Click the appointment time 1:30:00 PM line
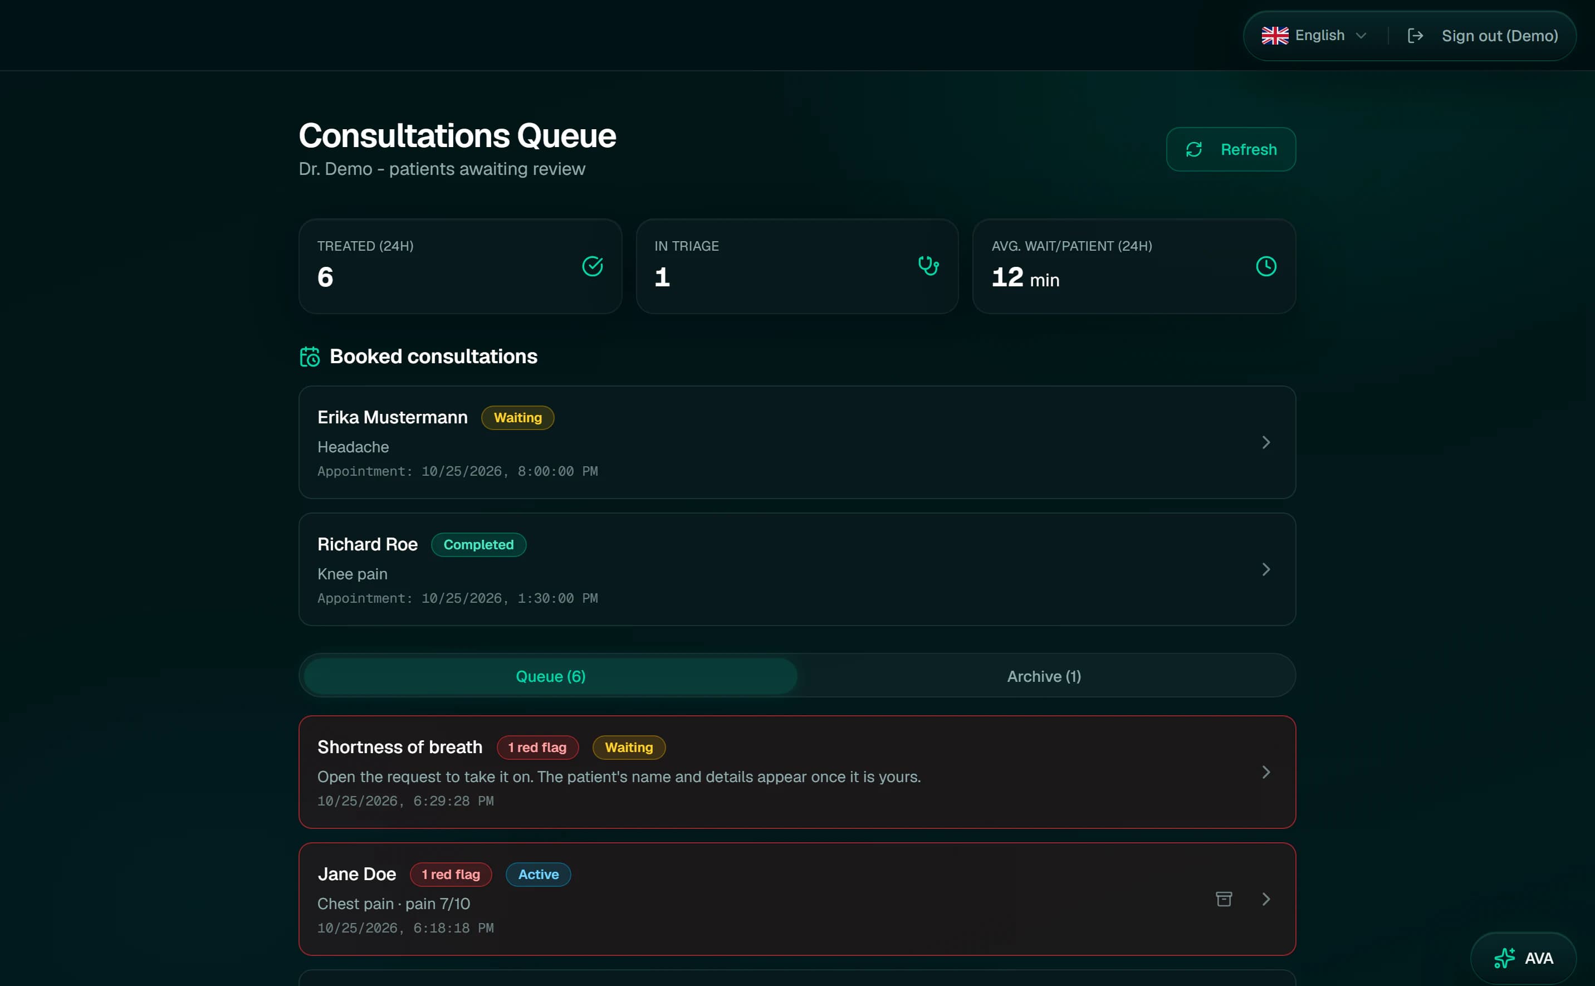Image resolution: width=1595 pixels, height=986 pixels. pyautogui.click(x=457, y=599)
